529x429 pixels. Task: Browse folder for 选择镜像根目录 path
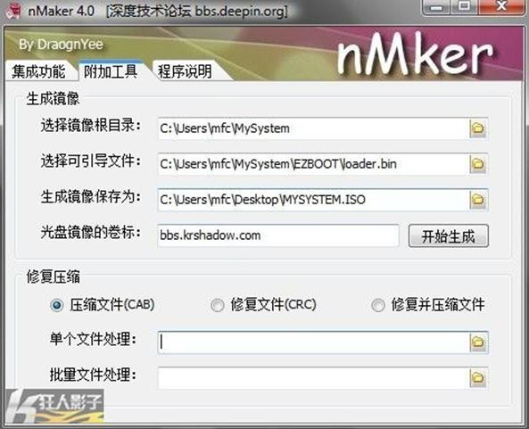click(x=478, y=128)
